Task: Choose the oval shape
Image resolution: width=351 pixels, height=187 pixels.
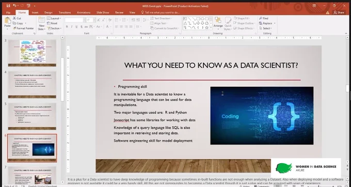Action: click(x=202, y=19)
